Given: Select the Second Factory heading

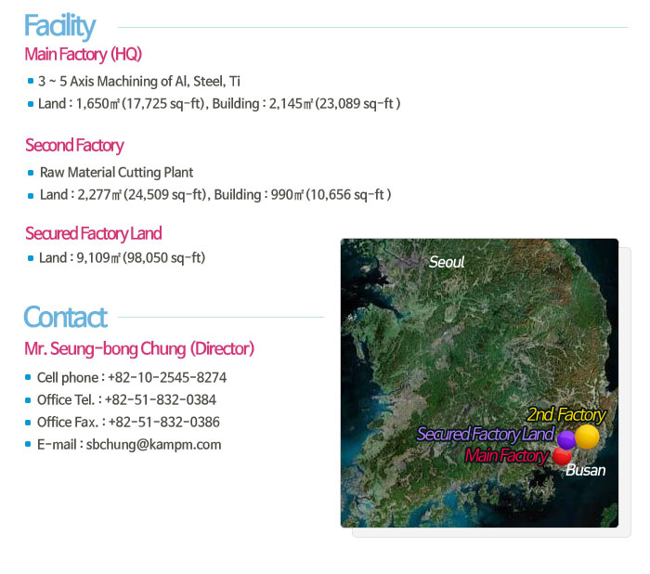Looking at the screenshot, I should pos(74,145).
